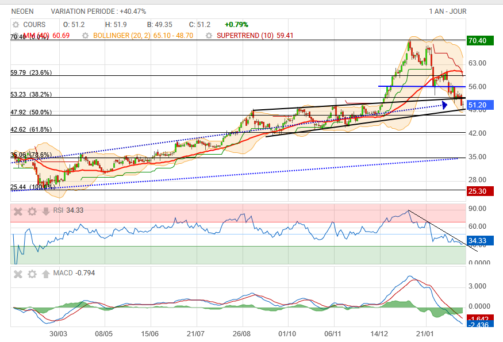Click the 90.00 RSI axis value
Image resolution: width=503 pixels, height=342 pixels.
tap(477, 209)
